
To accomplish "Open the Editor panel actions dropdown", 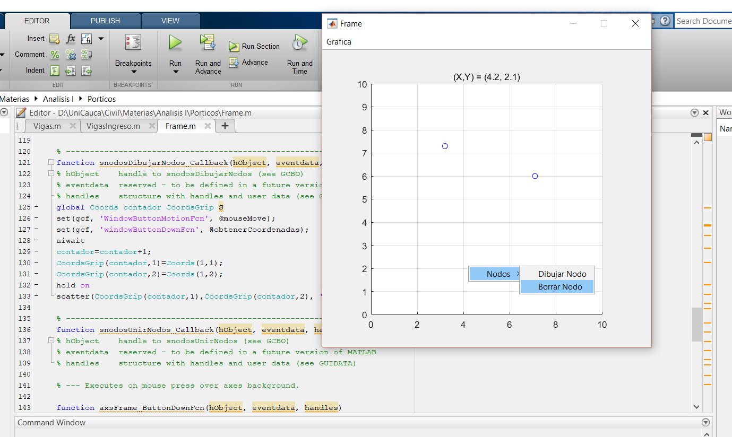I will click(694, 113).
